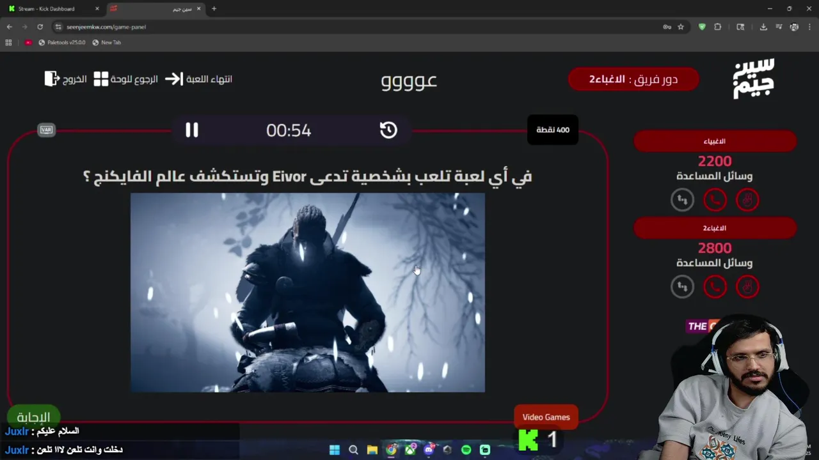Click the address bar URL field
This screenshot has width=819, height=460.
(x=358, y=27)
